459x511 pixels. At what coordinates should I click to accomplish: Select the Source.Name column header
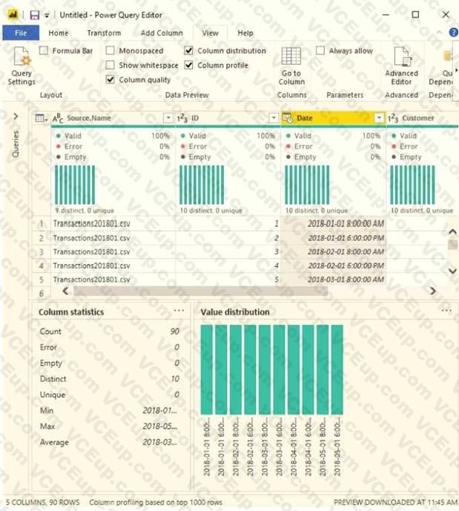pyautogui.click(x=113, y=118)
